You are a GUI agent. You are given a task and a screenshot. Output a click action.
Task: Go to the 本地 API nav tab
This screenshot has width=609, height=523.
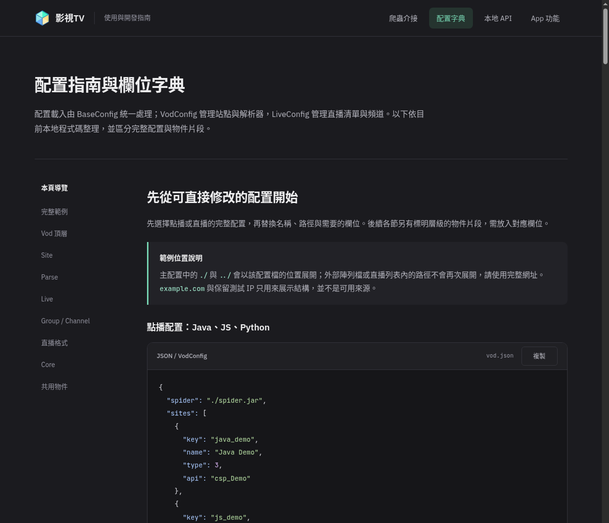[498, 18]
